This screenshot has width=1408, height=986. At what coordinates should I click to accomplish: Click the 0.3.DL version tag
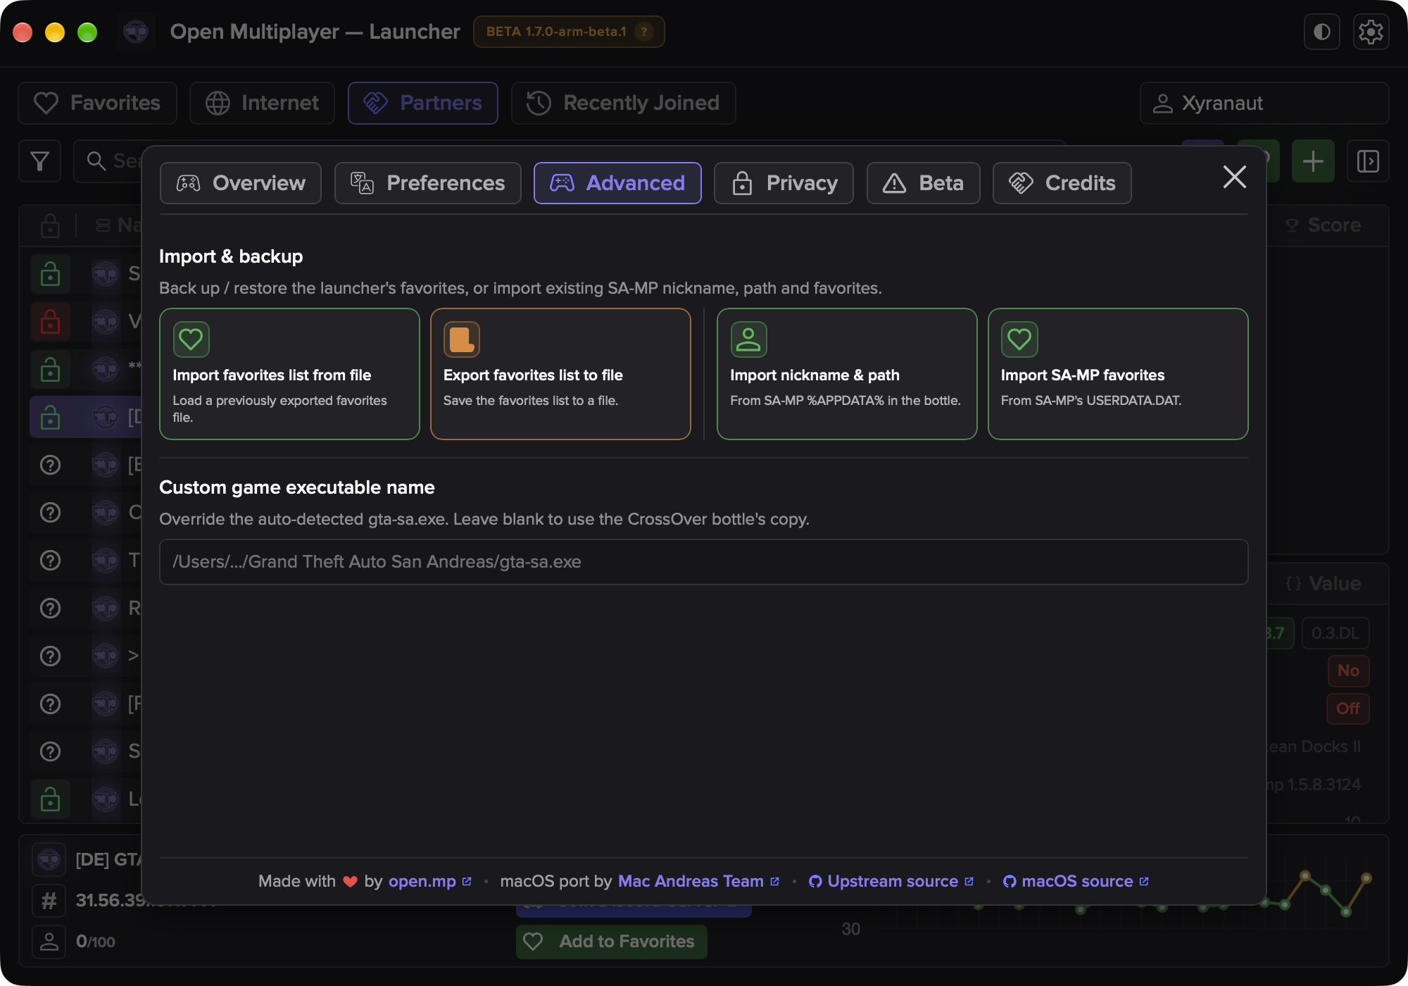pos(1335,633)
